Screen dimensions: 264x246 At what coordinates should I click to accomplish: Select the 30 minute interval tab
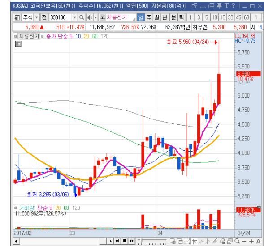click(230, 17)
